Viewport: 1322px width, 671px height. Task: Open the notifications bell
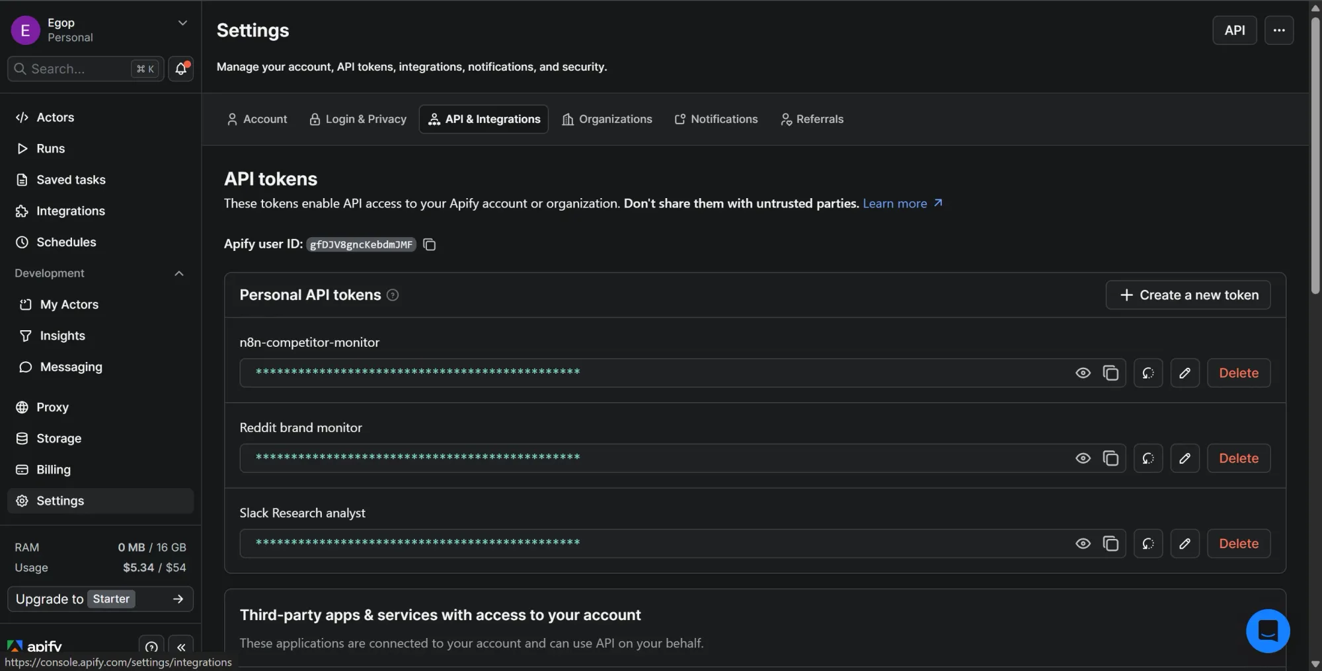180,69
